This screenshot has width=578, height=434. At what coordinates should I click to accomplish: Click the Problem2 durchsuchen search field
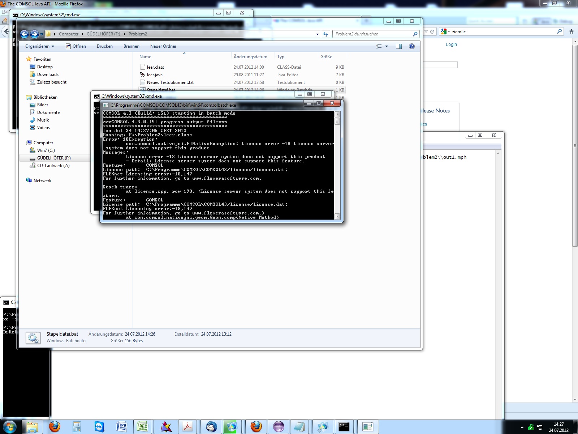(x=372, y=34)
